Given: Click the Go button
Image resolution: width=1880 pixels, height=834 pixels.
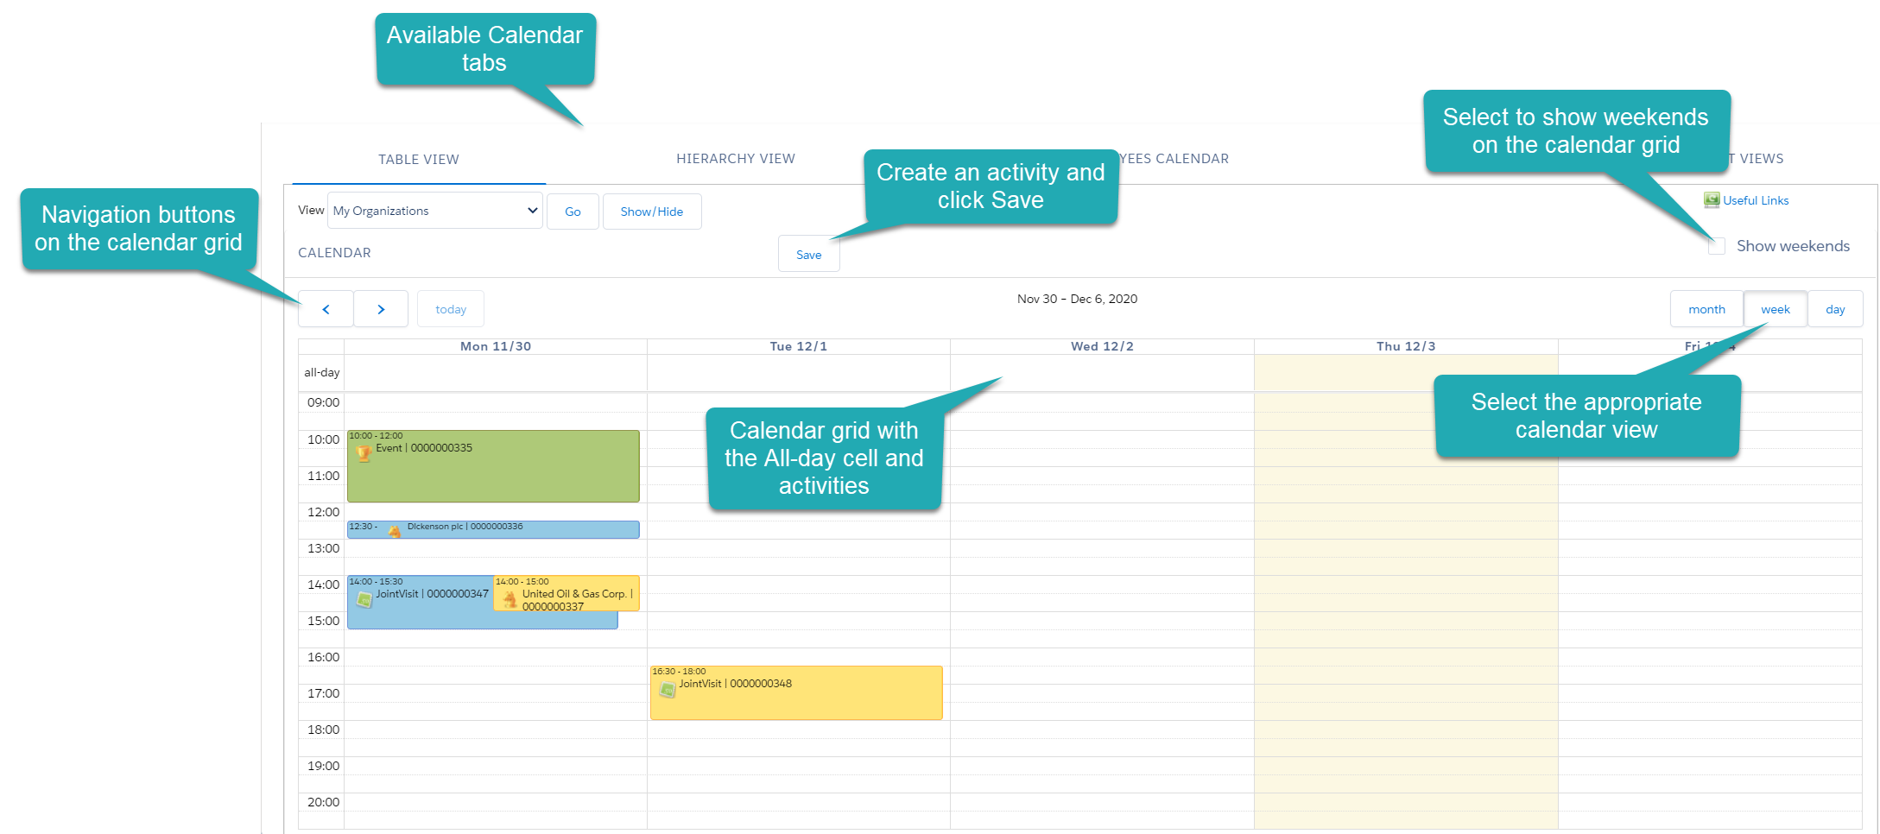Looking at the screenshot, I should [572, 211].
